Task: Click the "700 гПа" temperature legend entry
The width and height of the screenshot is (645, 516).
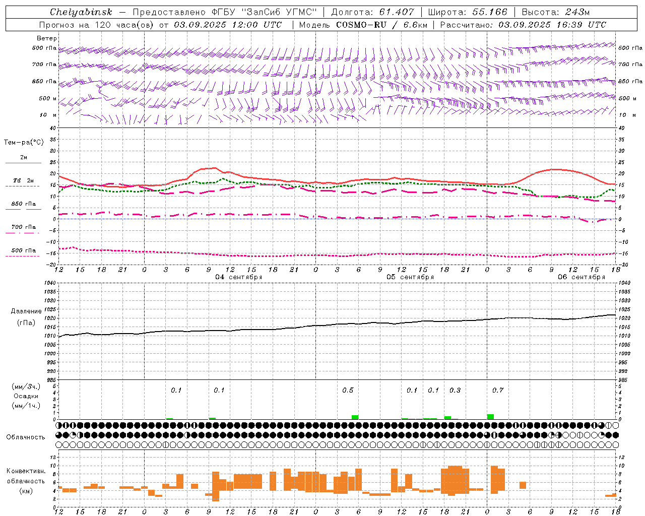Action: point(23,227)
